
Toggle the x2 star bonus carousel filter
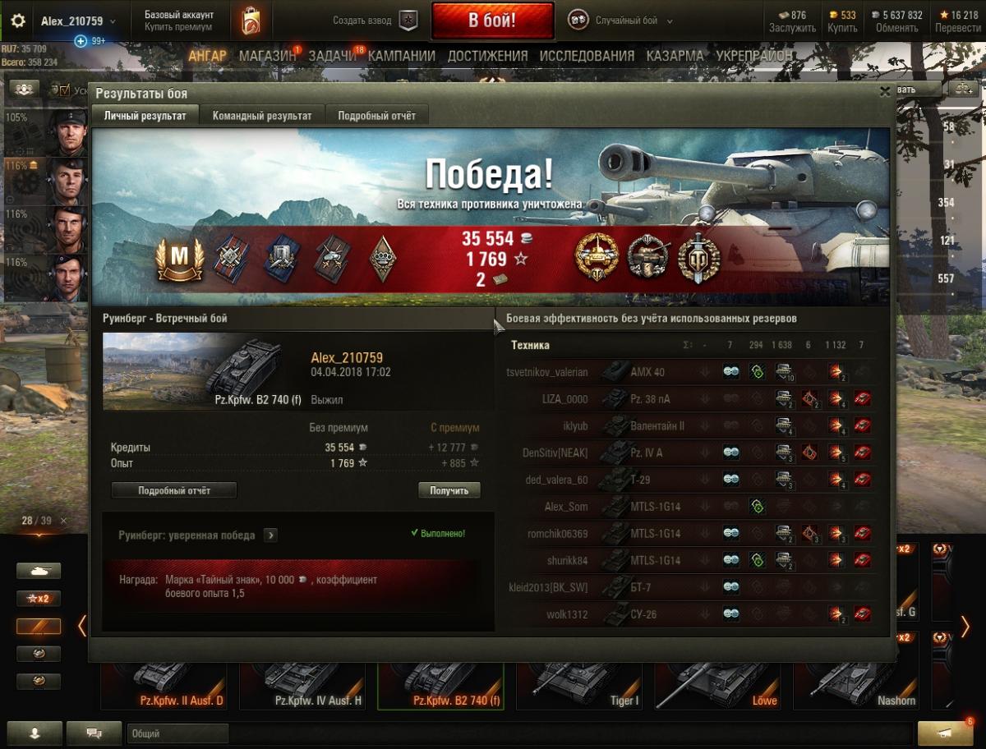pos(39,599)
